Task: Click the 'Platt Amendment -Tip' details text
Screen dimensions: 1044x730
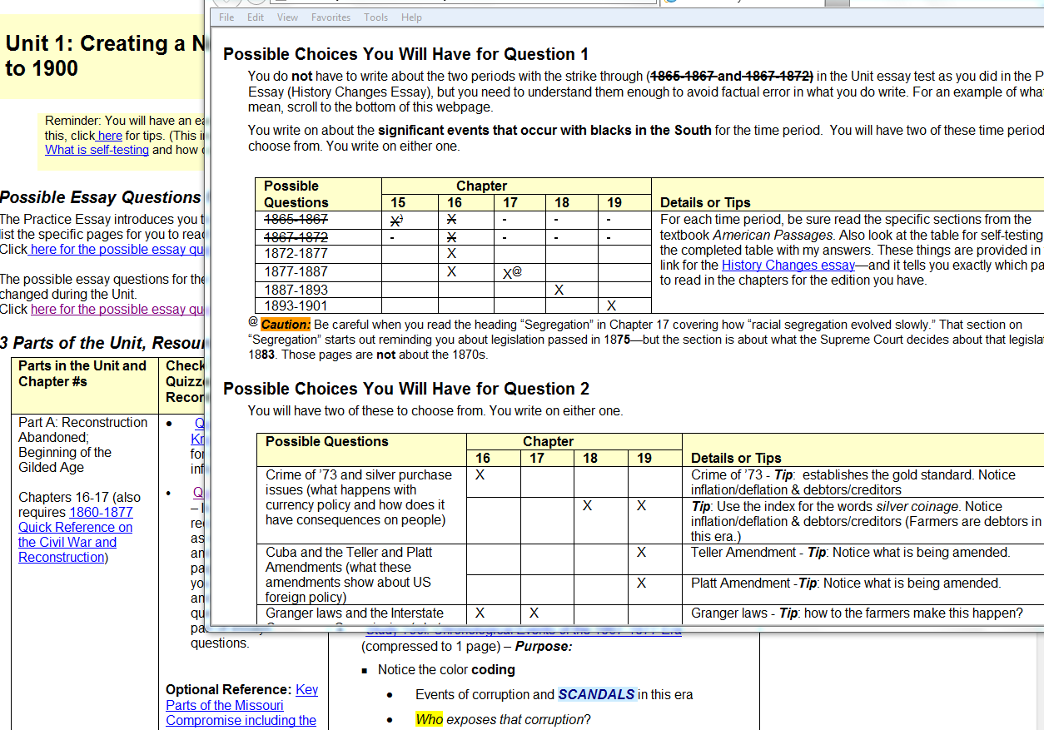Action: (846, 584)
